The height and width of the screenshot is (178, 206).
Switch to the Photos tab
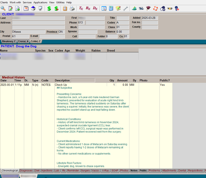tap(124, 171)
